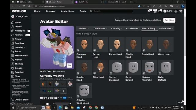Open Home in left sidebar
Viewport: 196px width, 110px height.
click(x=16, y=22)
